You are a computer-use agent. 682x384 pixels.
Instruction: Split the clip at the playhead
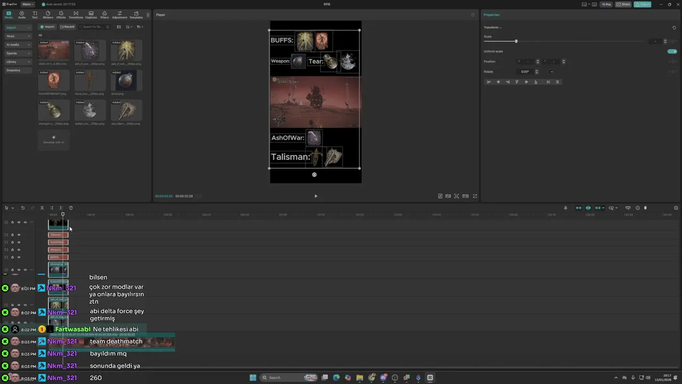tap(42, 208)
